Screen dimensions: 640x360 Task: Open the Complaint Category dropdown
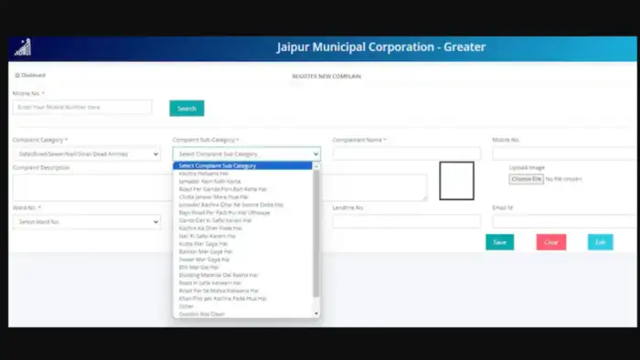pos(87,154)
